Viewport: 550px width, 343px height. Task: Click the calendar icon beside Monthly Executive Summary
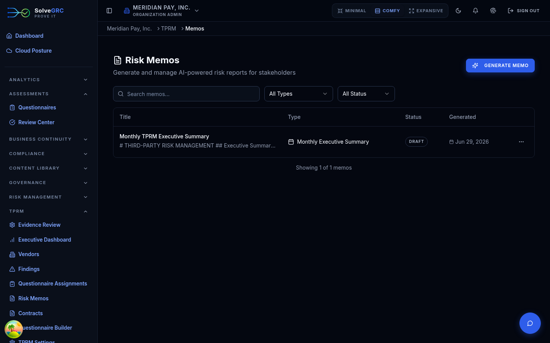291,142
